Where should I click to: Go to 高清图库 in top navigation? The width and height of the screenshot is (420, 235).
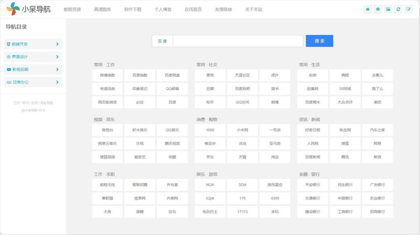click(103, 9)
